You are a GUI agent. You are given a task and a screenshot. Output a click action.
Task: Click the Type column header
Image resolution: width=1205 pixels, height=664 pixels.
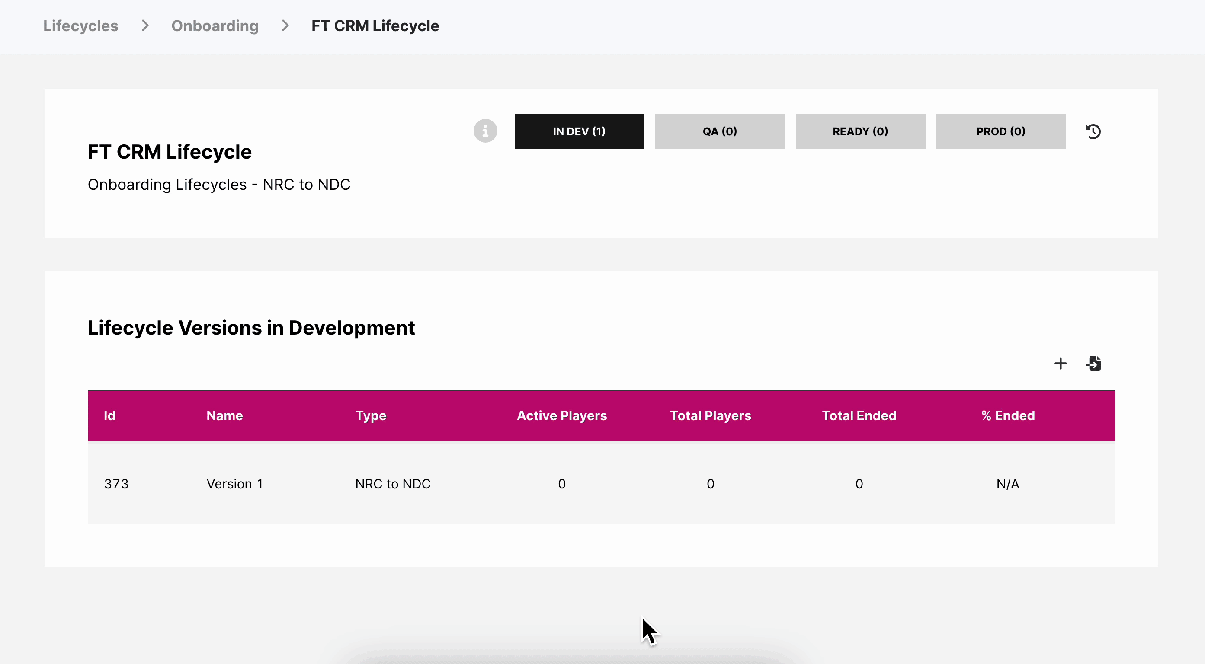pyautogui.click(x=371, y=416)
